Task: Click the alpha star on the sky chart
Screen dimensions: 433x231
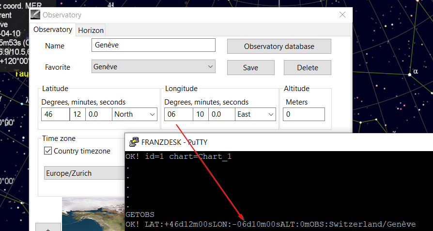Action: pos(410,75)
